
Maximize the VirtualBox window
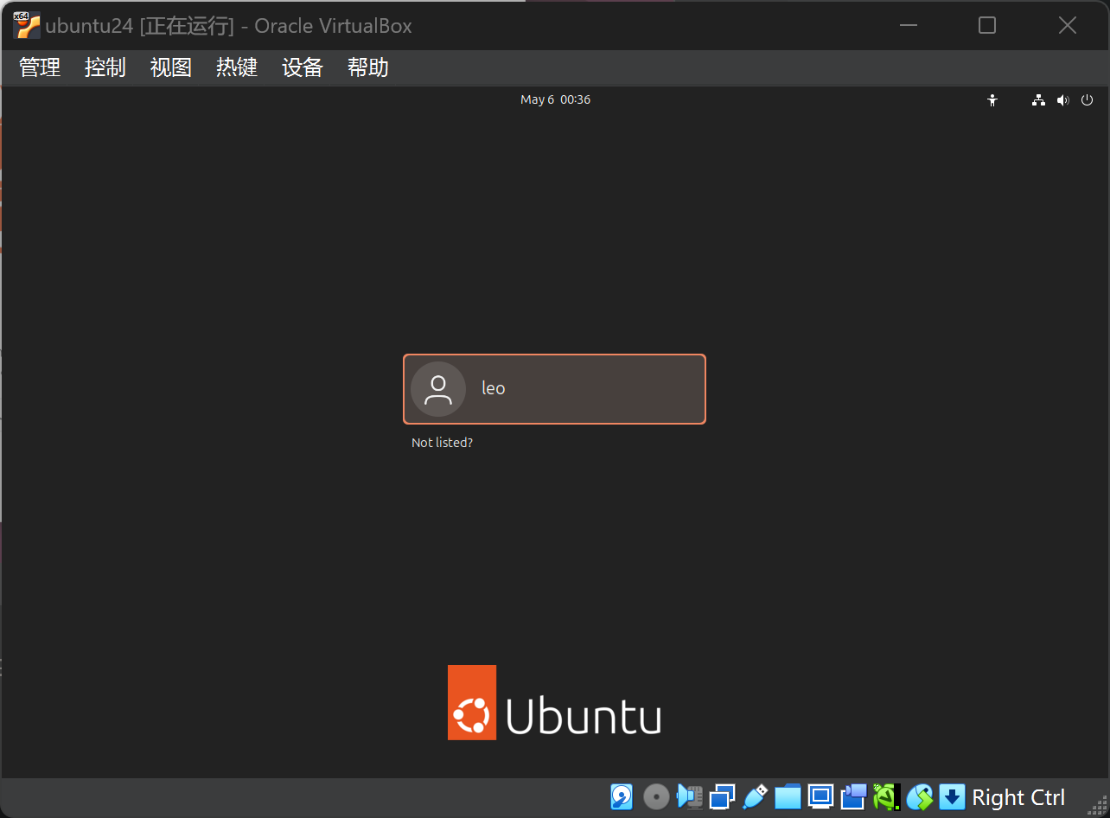click(987, 25)
